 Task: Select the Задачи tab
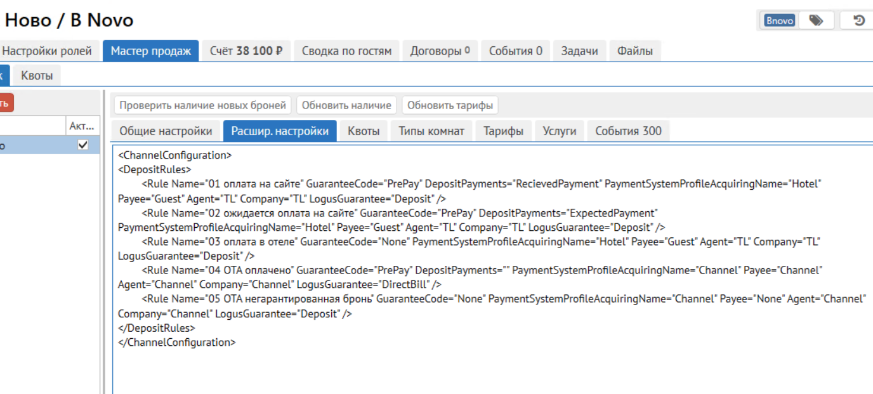coord(579,51)
